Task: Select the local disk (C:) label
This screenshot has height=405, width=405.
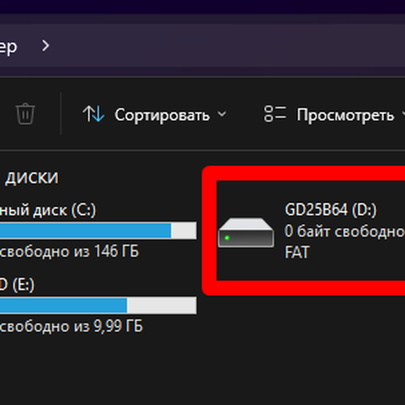Action: (49, 211)
